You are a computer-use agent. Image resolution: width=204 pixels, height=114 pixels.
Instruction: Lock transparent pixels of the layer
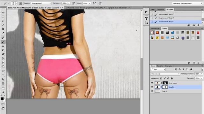pos(161,78)
